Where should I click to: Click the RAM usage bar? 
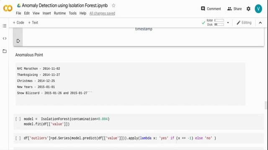(219, 20)
